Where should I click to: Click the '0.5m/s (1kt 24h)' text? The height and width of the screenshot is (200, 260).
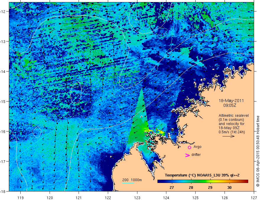click(232, 132)
